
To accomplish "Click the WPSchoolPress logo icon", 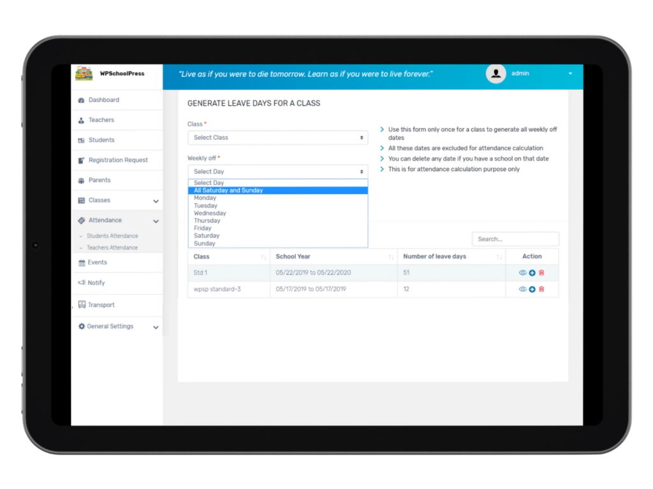I will point(84,73).
